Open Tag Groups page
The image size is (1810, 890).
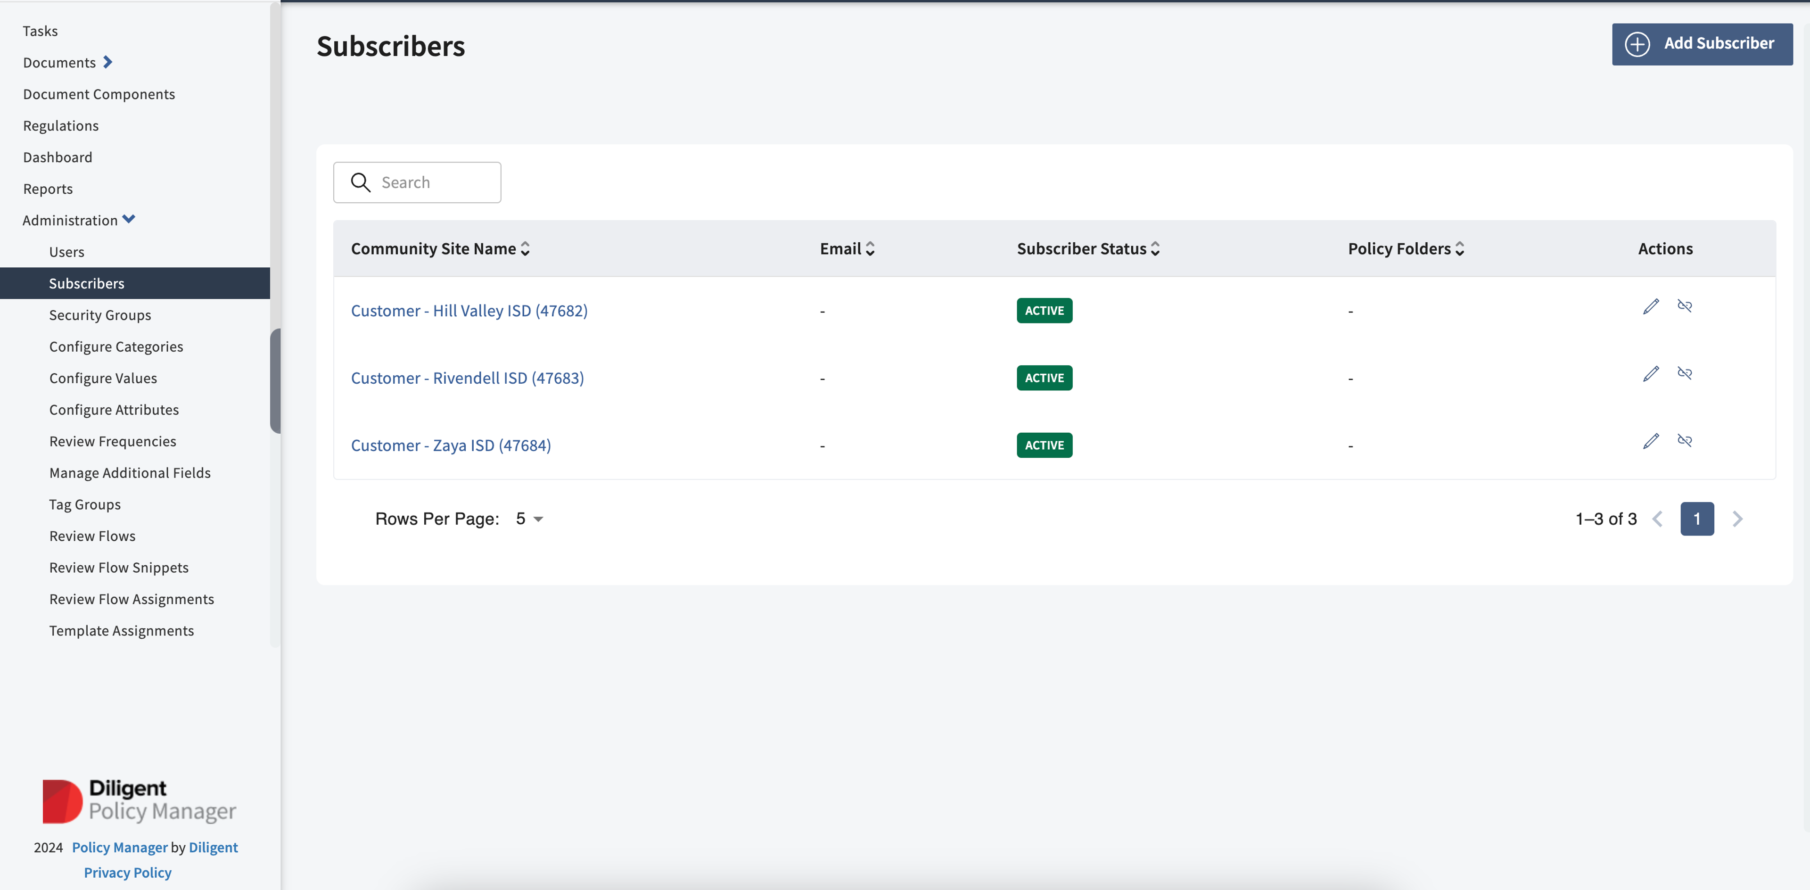(x=85, y=505)
